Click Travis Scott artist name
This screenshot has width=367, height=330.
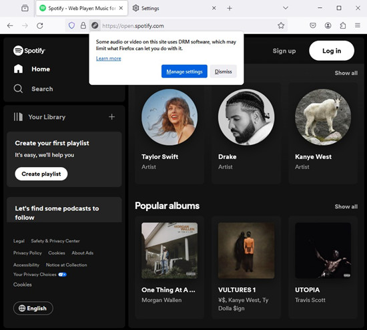[310, 300]
